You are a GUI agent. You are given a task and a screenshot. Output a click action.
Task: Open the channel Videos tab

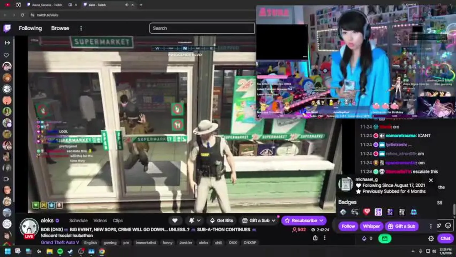tap(100, 221)
